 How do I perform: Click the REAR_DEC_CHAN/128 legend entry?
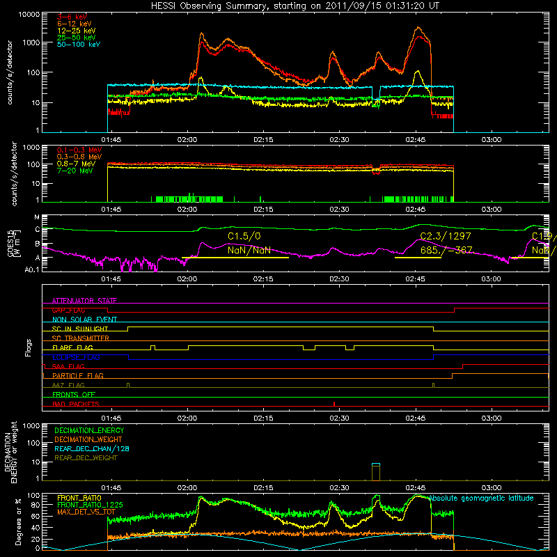tap(92, 448)
